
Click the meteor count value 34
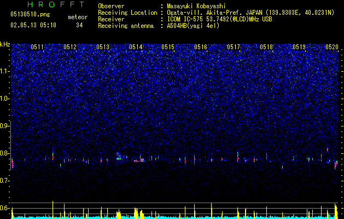(x=79, y=25)
